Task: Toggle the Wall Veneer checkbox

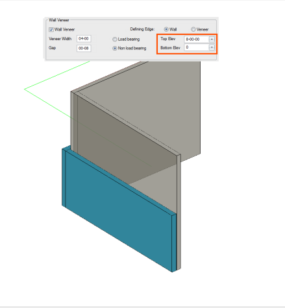Action: [x=51, y=30]
